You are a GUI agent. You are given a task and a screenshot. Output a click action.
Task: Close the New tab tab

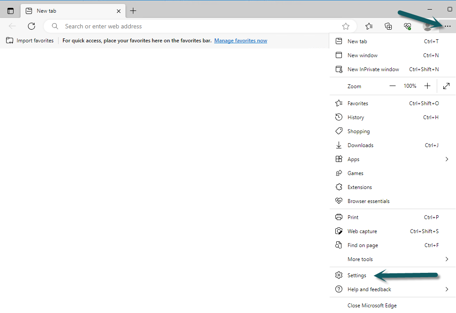coord(118,11)
